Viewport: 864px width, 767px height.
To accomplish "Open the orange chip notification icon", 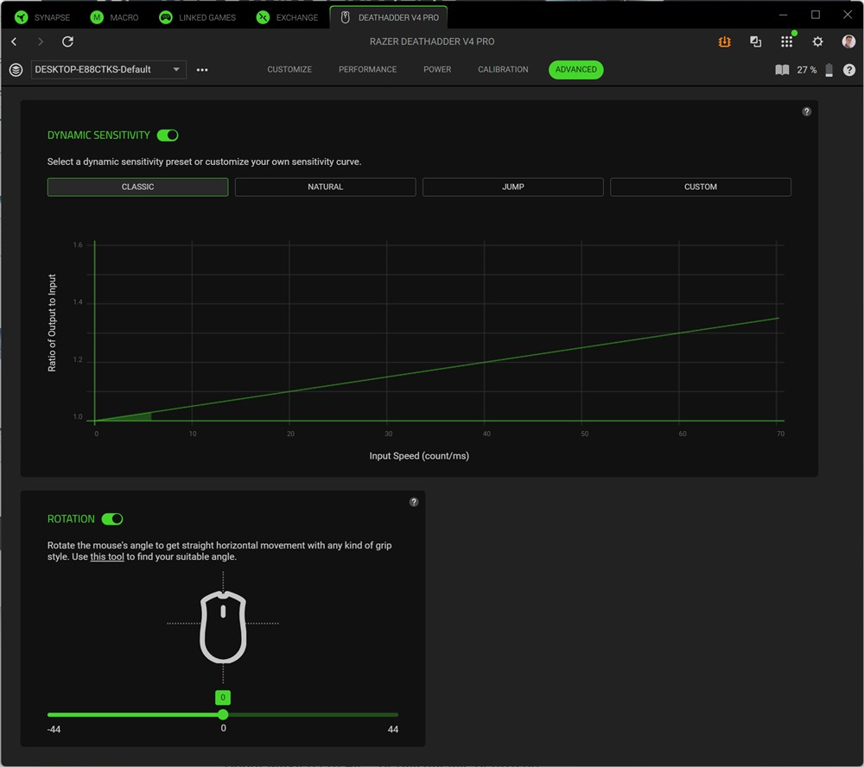I will point(725,41).
